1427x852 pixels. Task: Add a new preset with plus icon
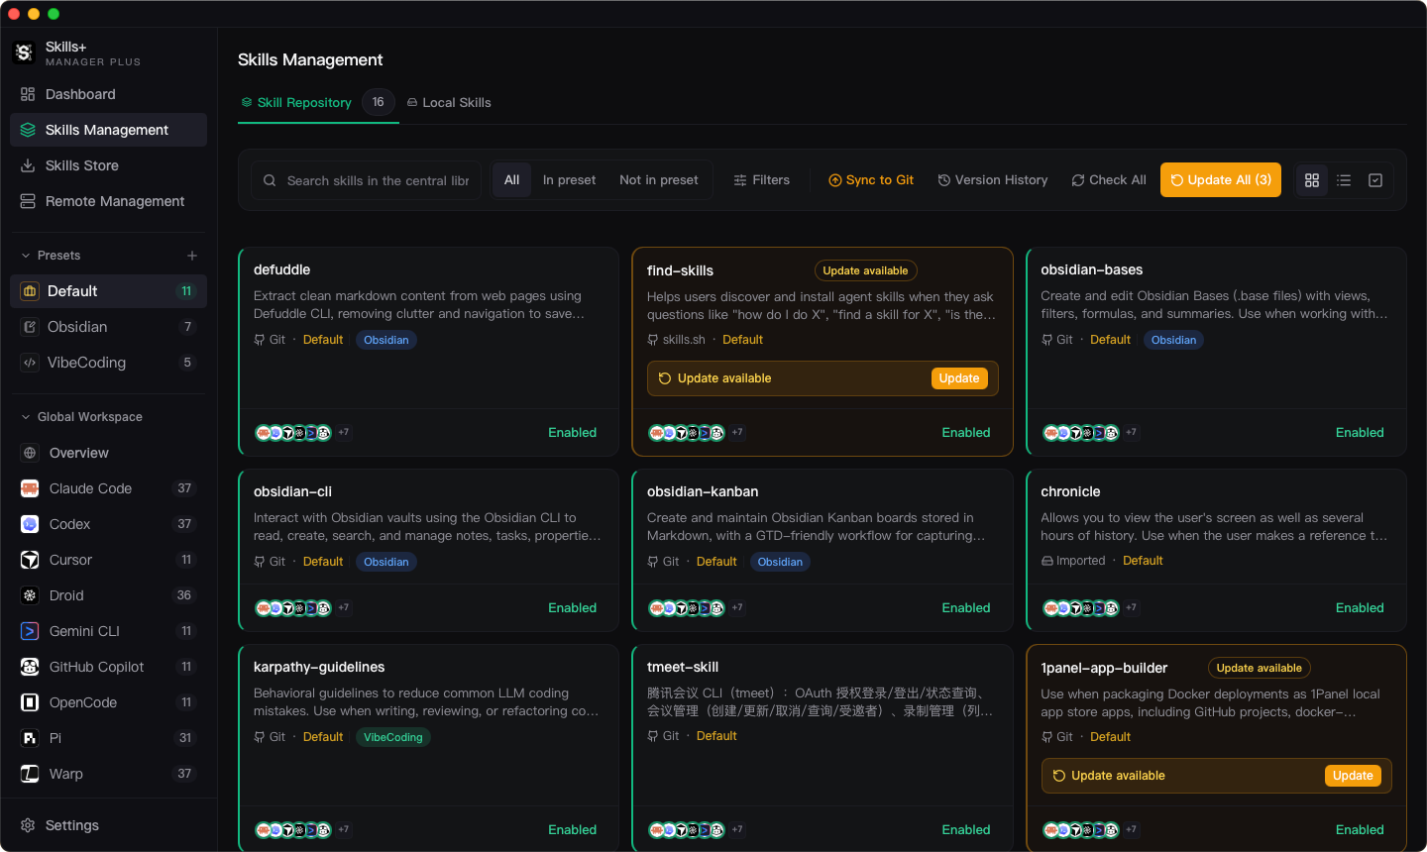[192, 256]
